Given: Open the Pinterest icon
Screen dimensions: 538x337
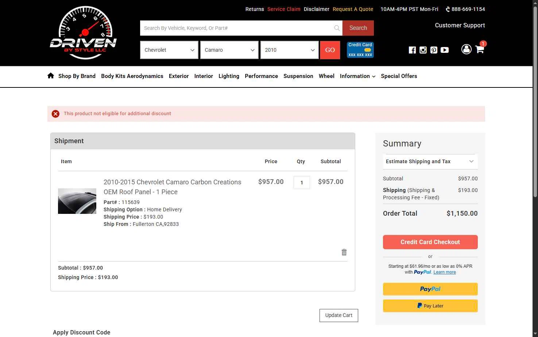Looking at the screenshot, I should (434, 50).
